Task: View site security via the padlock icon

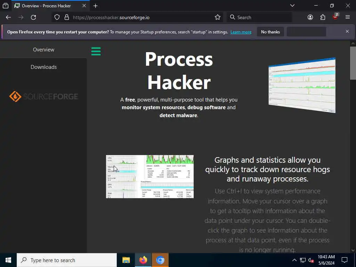Action: coord(67,17)
